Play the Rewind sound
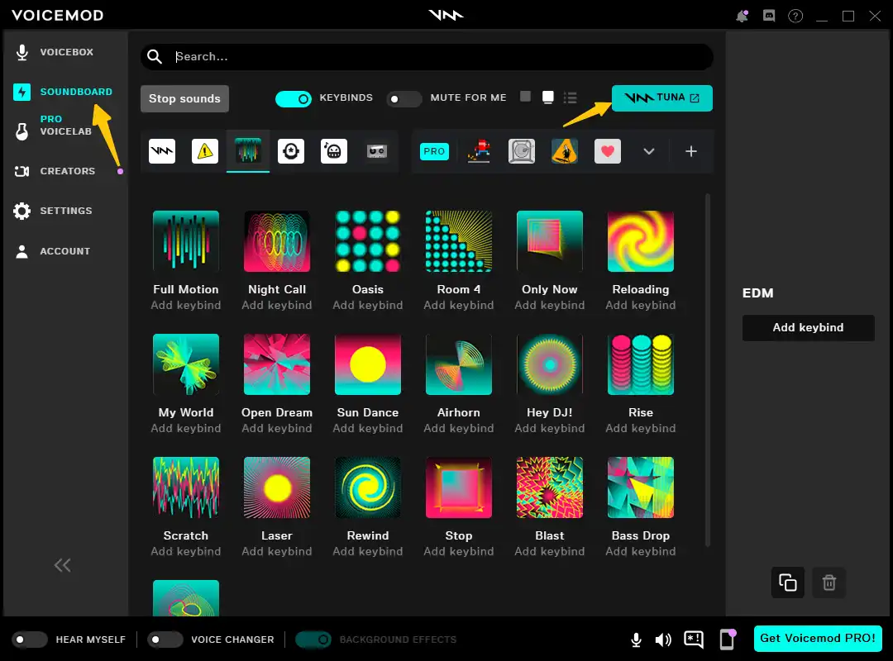Image resolution: width=893 pixels, height=661 pixels. (x=368, y=487)
